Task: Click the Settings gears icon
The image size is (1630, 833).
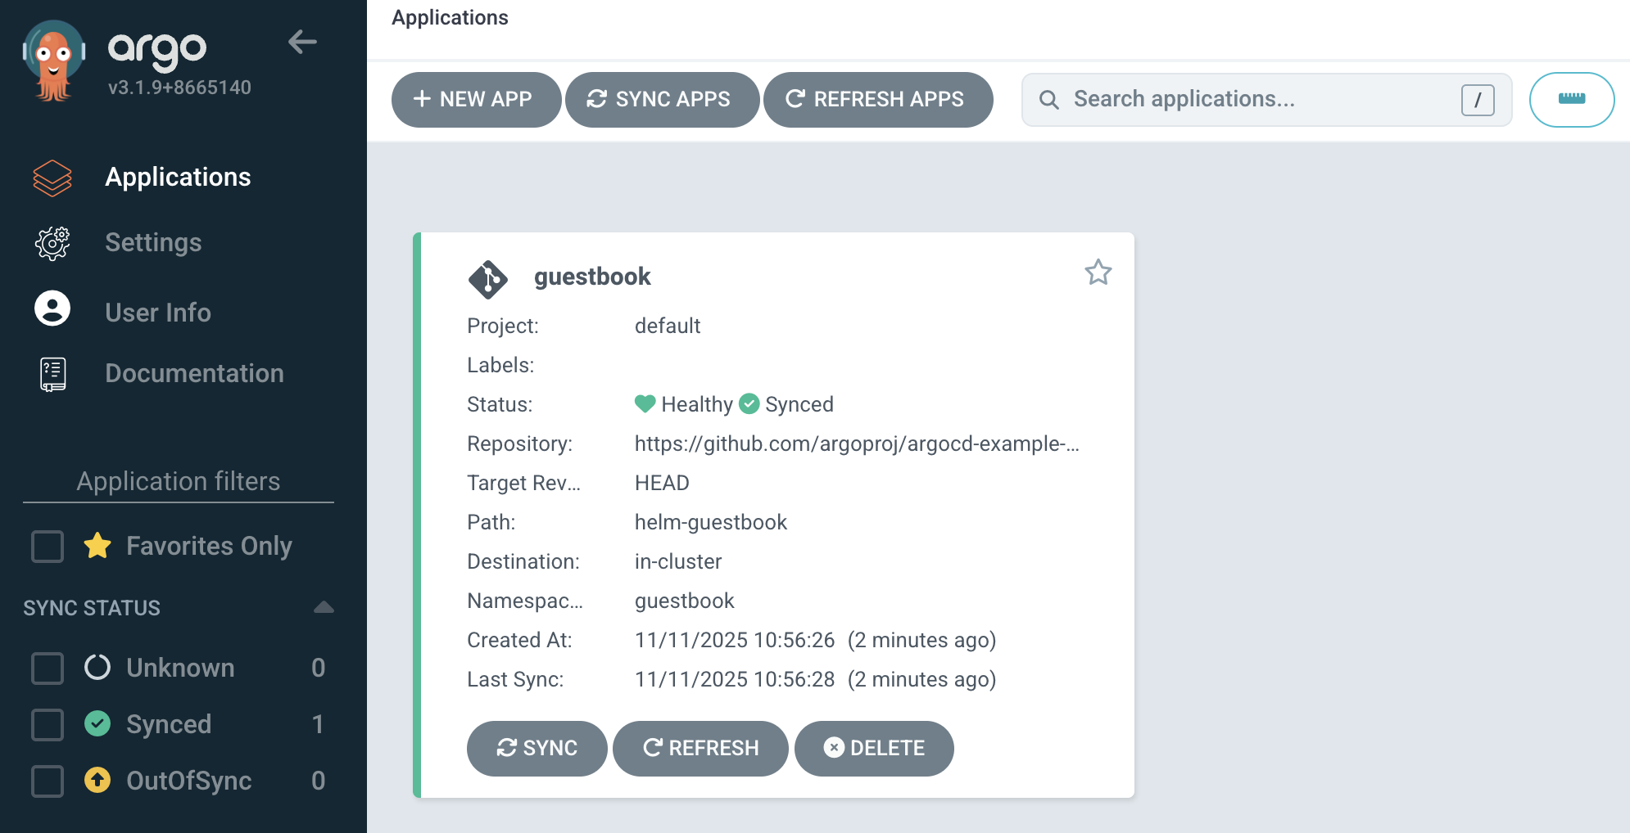Action: [52, 243]
